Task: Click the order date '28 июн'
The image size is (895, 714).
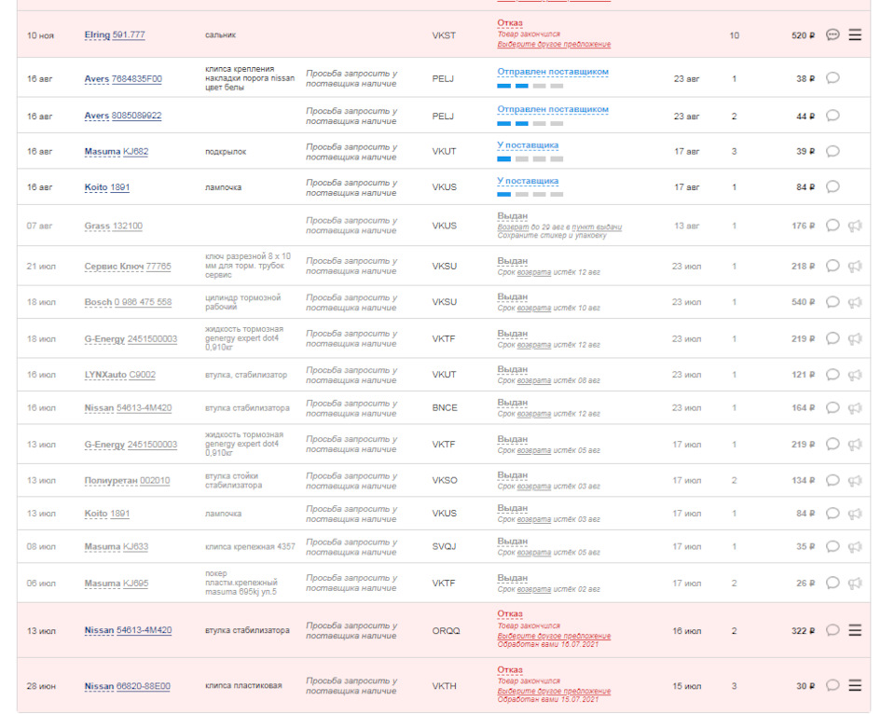Action: point(41,686)
